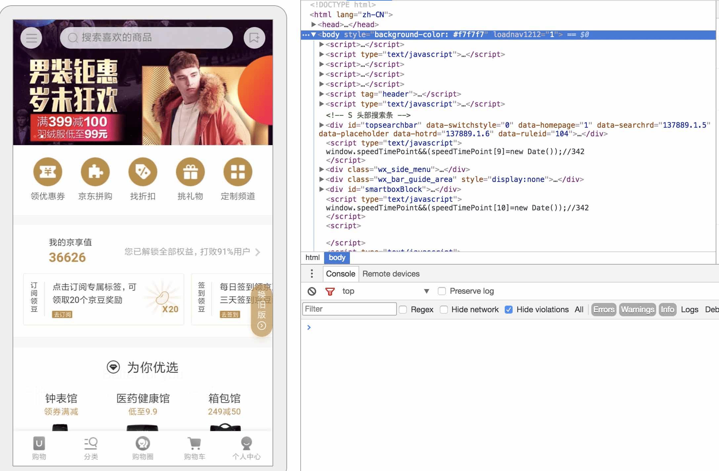Open 挑礼物 gift icon
Viewport: 719px width, 471px height.
click(190, 172)
